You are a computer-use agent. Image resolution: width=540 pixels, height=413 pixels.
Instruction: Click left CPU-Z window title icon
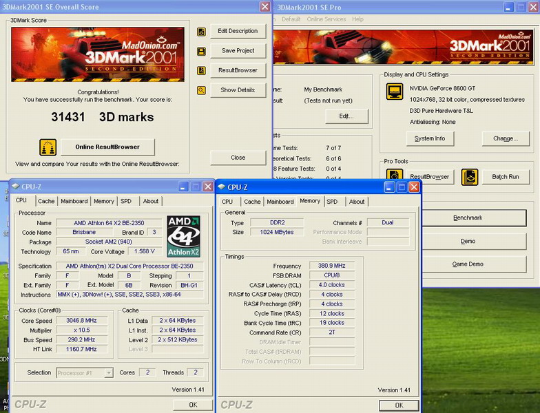pos(15,187)
